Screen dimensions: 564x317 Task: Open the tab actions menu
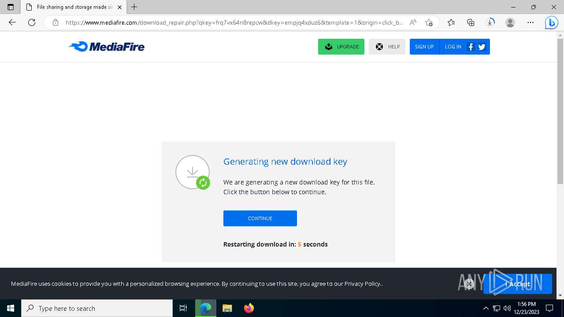tap(11, 7)
